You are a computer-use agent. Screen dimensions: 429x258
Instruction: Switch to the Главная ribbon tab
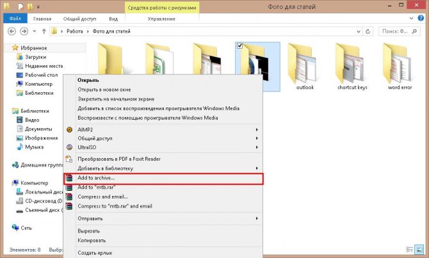click(42, 19)
